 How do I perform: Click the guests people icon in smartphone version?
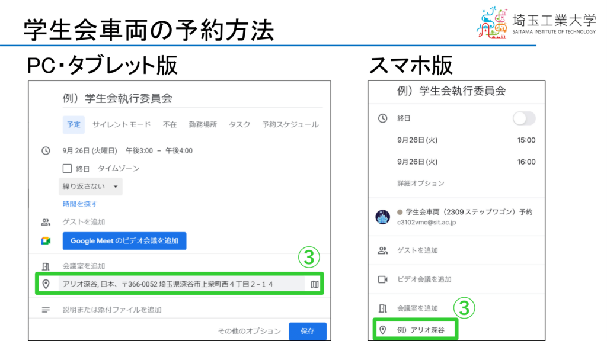click(382, 250)
